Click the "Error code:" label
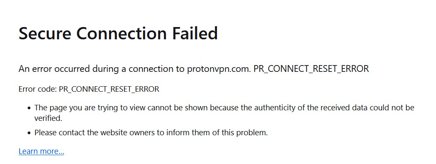Screen dimensions: 436x164 point(38,89)
